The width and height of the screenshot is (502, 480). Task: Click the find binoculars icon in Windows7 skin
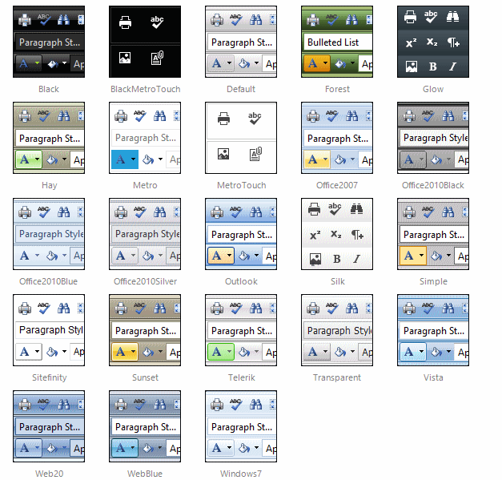(255, 404)
